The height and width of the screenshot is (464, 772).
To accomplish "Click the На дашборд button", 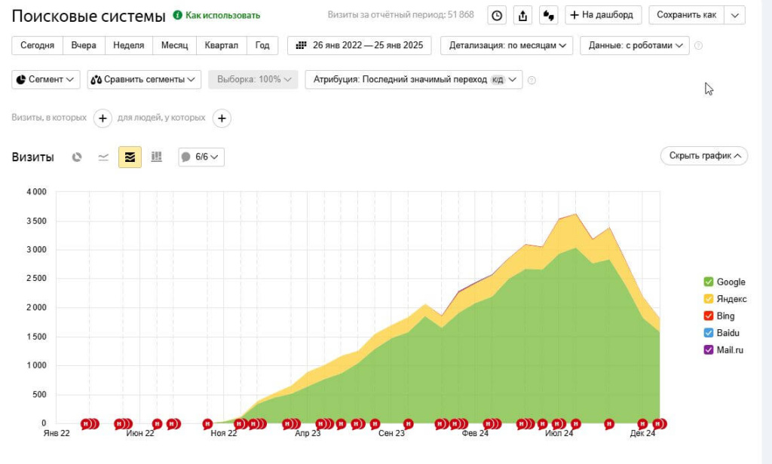I will (x=603, y=15).
